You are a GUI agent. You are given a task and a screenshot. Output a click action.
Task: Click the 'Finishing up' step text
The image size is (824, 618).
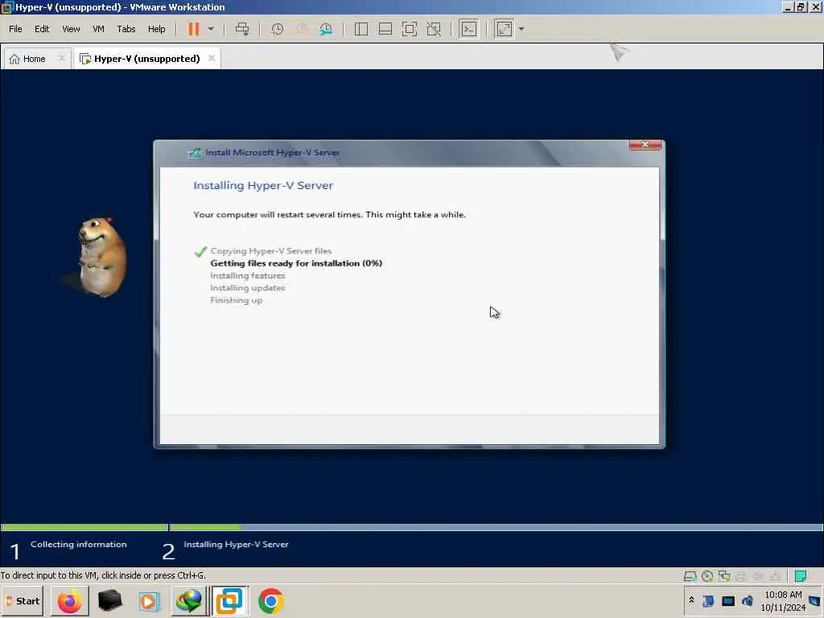tap(237, 301)
